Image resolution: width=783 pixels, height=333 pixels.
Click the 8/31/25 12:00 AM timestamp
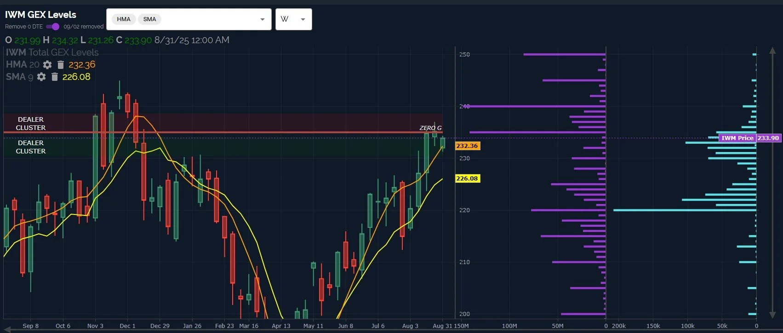(192, 40)
